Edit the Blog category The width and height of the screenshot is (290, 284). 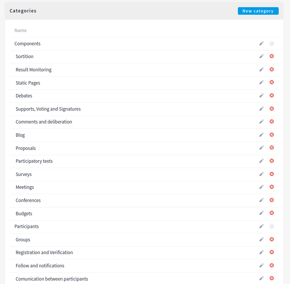point(261,135)
